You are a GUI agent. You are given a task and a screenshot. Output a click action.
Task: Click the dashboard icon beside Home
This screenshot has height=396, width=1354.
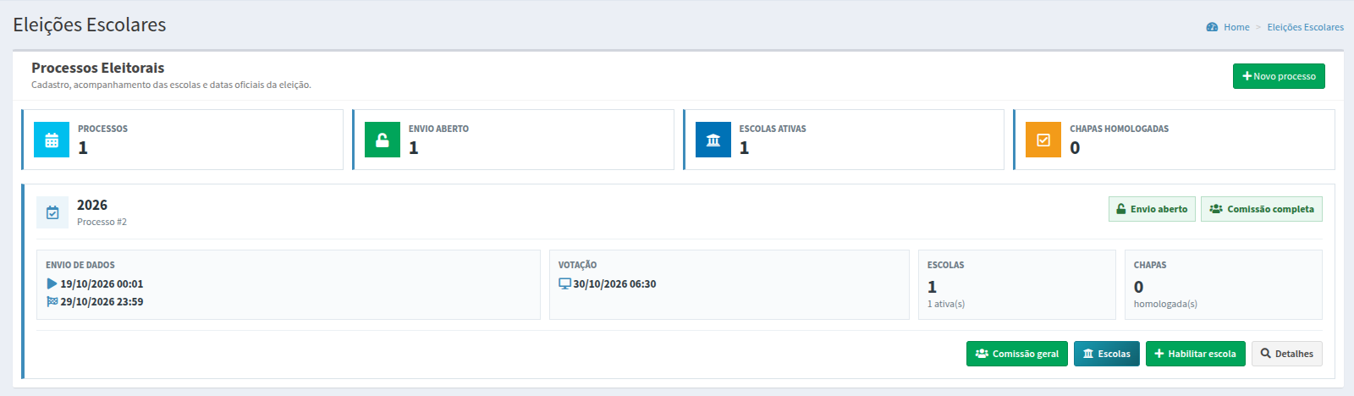pos(1212,27)
